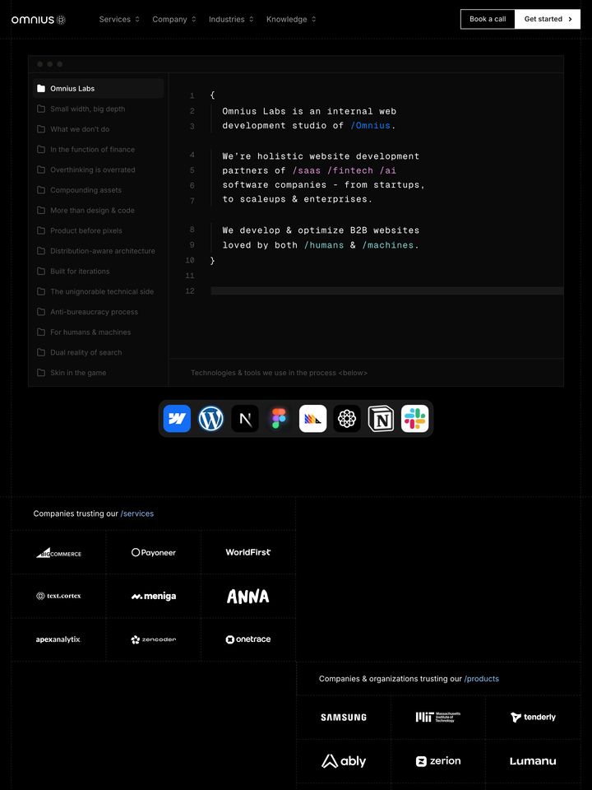Image resolution: width=592 pixels, height=790 pixels.
Task: Click the Notion icon in the dock
Action: tap(381, 419)
